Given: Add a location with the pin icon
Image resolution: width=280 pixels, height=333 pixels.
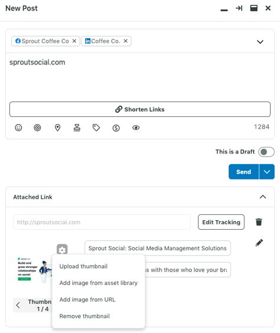Looking at the screenshot, I should 57,128.
